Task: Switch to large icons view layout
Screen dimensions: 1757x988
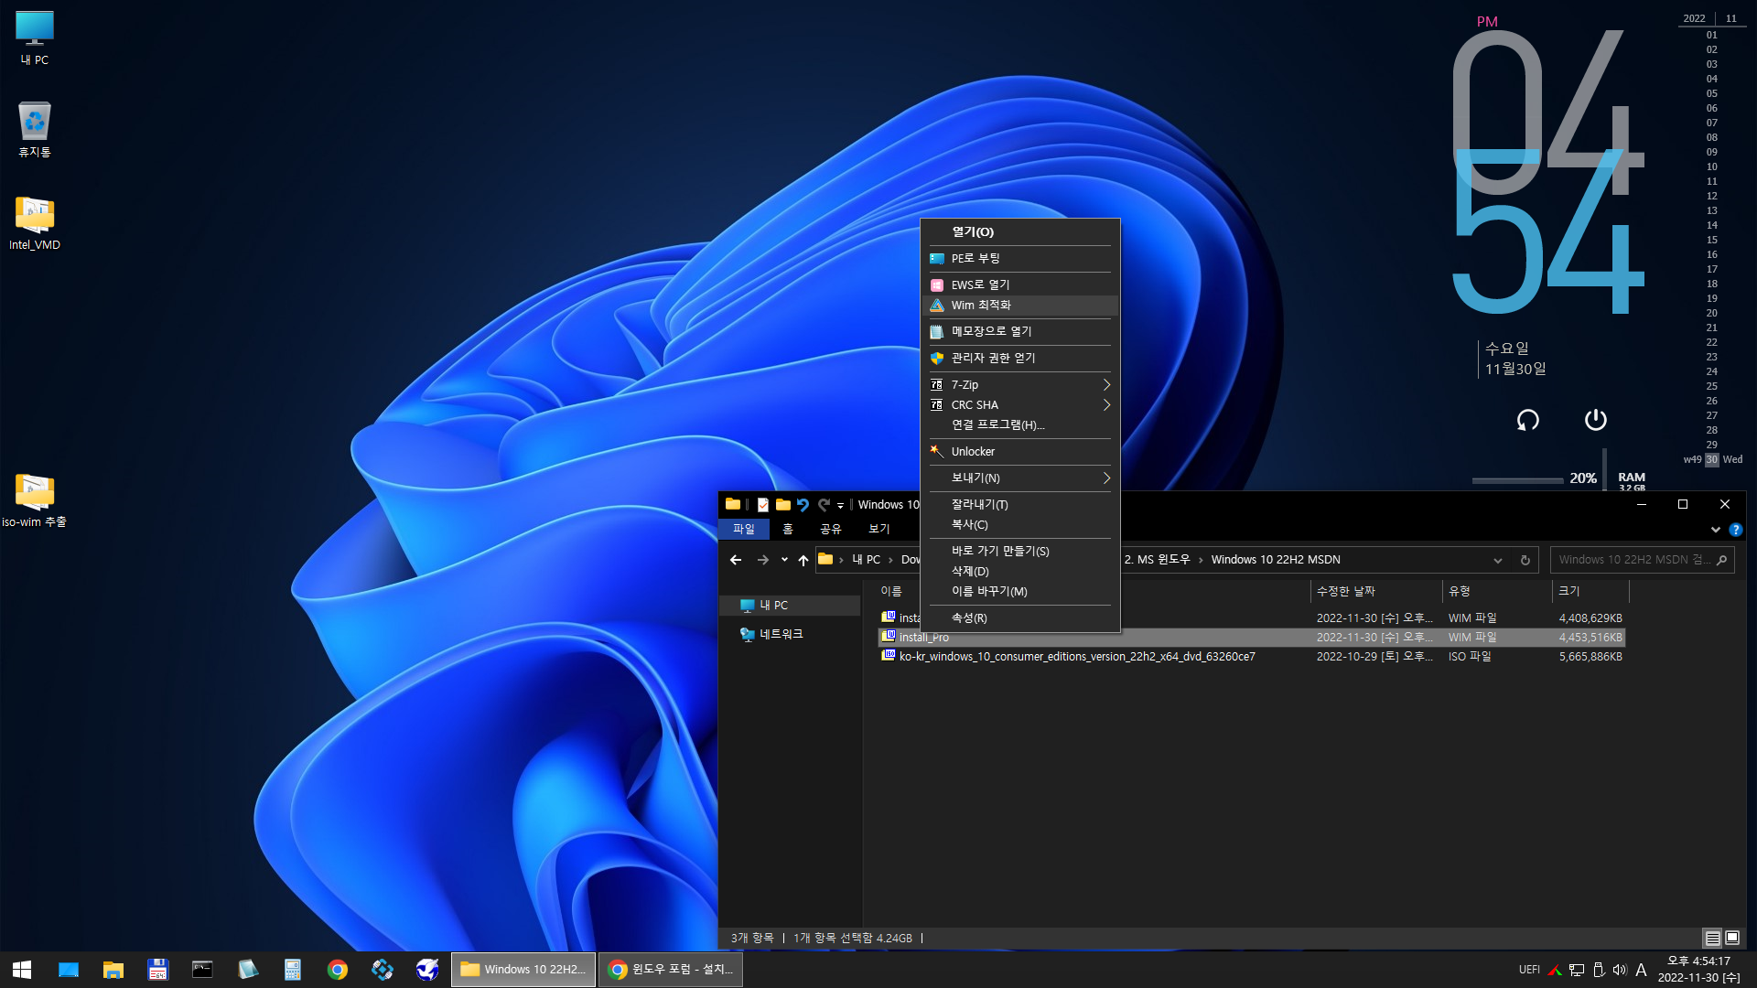Action: point(1732,938)
